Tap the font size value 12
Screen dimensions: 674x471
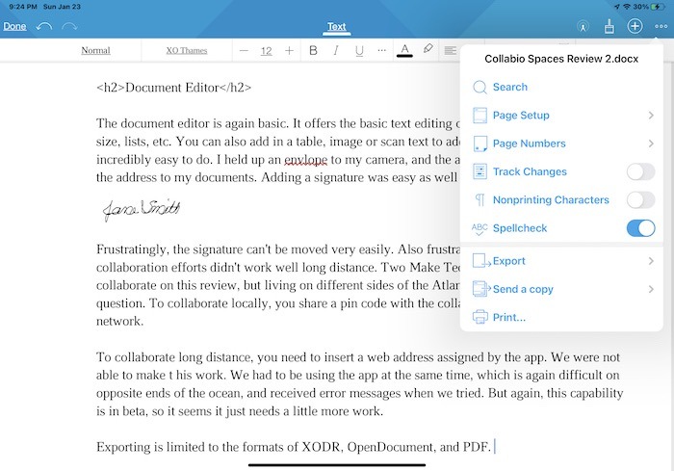[x=266, y=51]
